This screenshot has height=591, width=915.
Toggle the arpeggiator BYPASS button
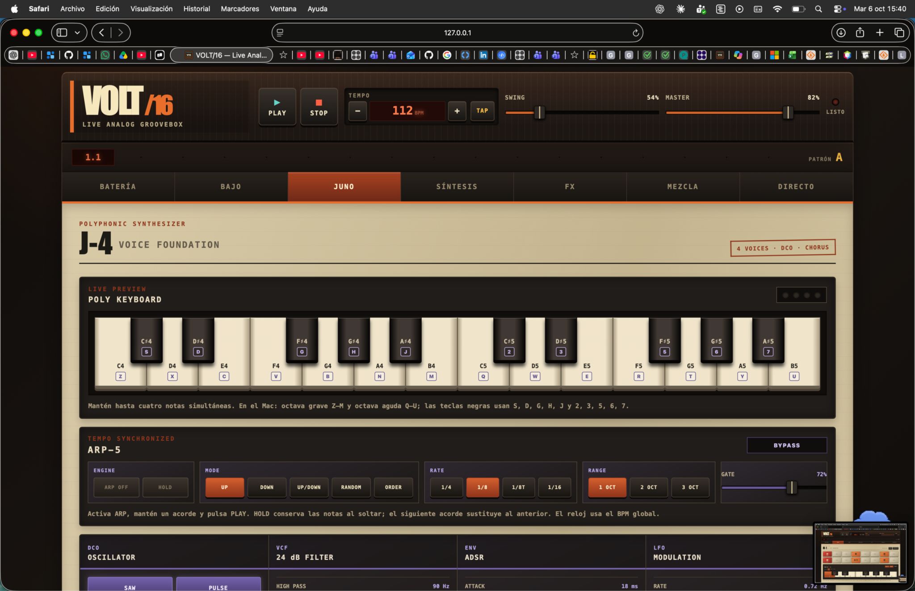coord(787,445)
